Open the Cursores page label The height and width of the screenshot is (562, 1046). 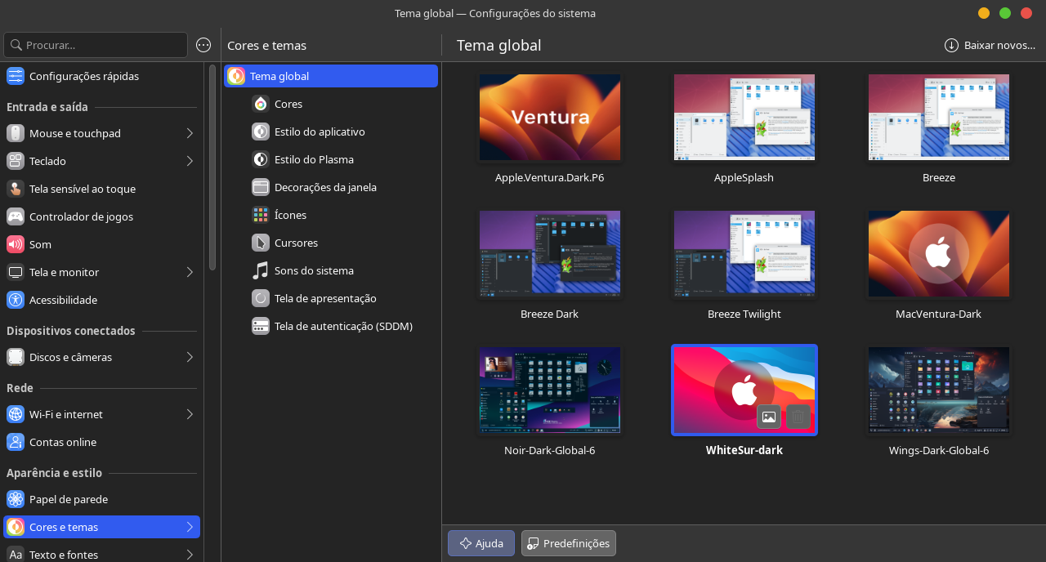point(296,243)
